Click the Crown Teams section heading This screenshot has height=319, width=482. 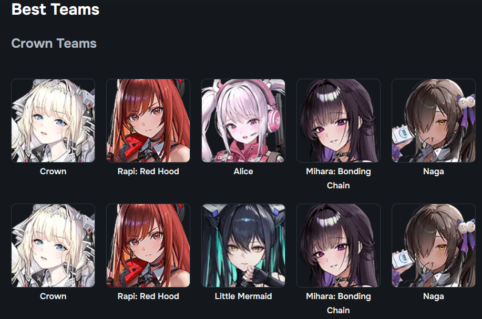tap(54, 43)
